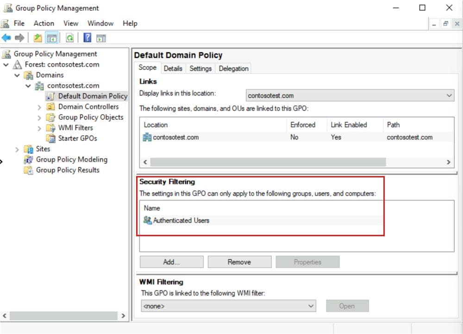This screenshot has width=463, height=334.
Task: Open the Window menu
Action: click(x=100, y=23)
